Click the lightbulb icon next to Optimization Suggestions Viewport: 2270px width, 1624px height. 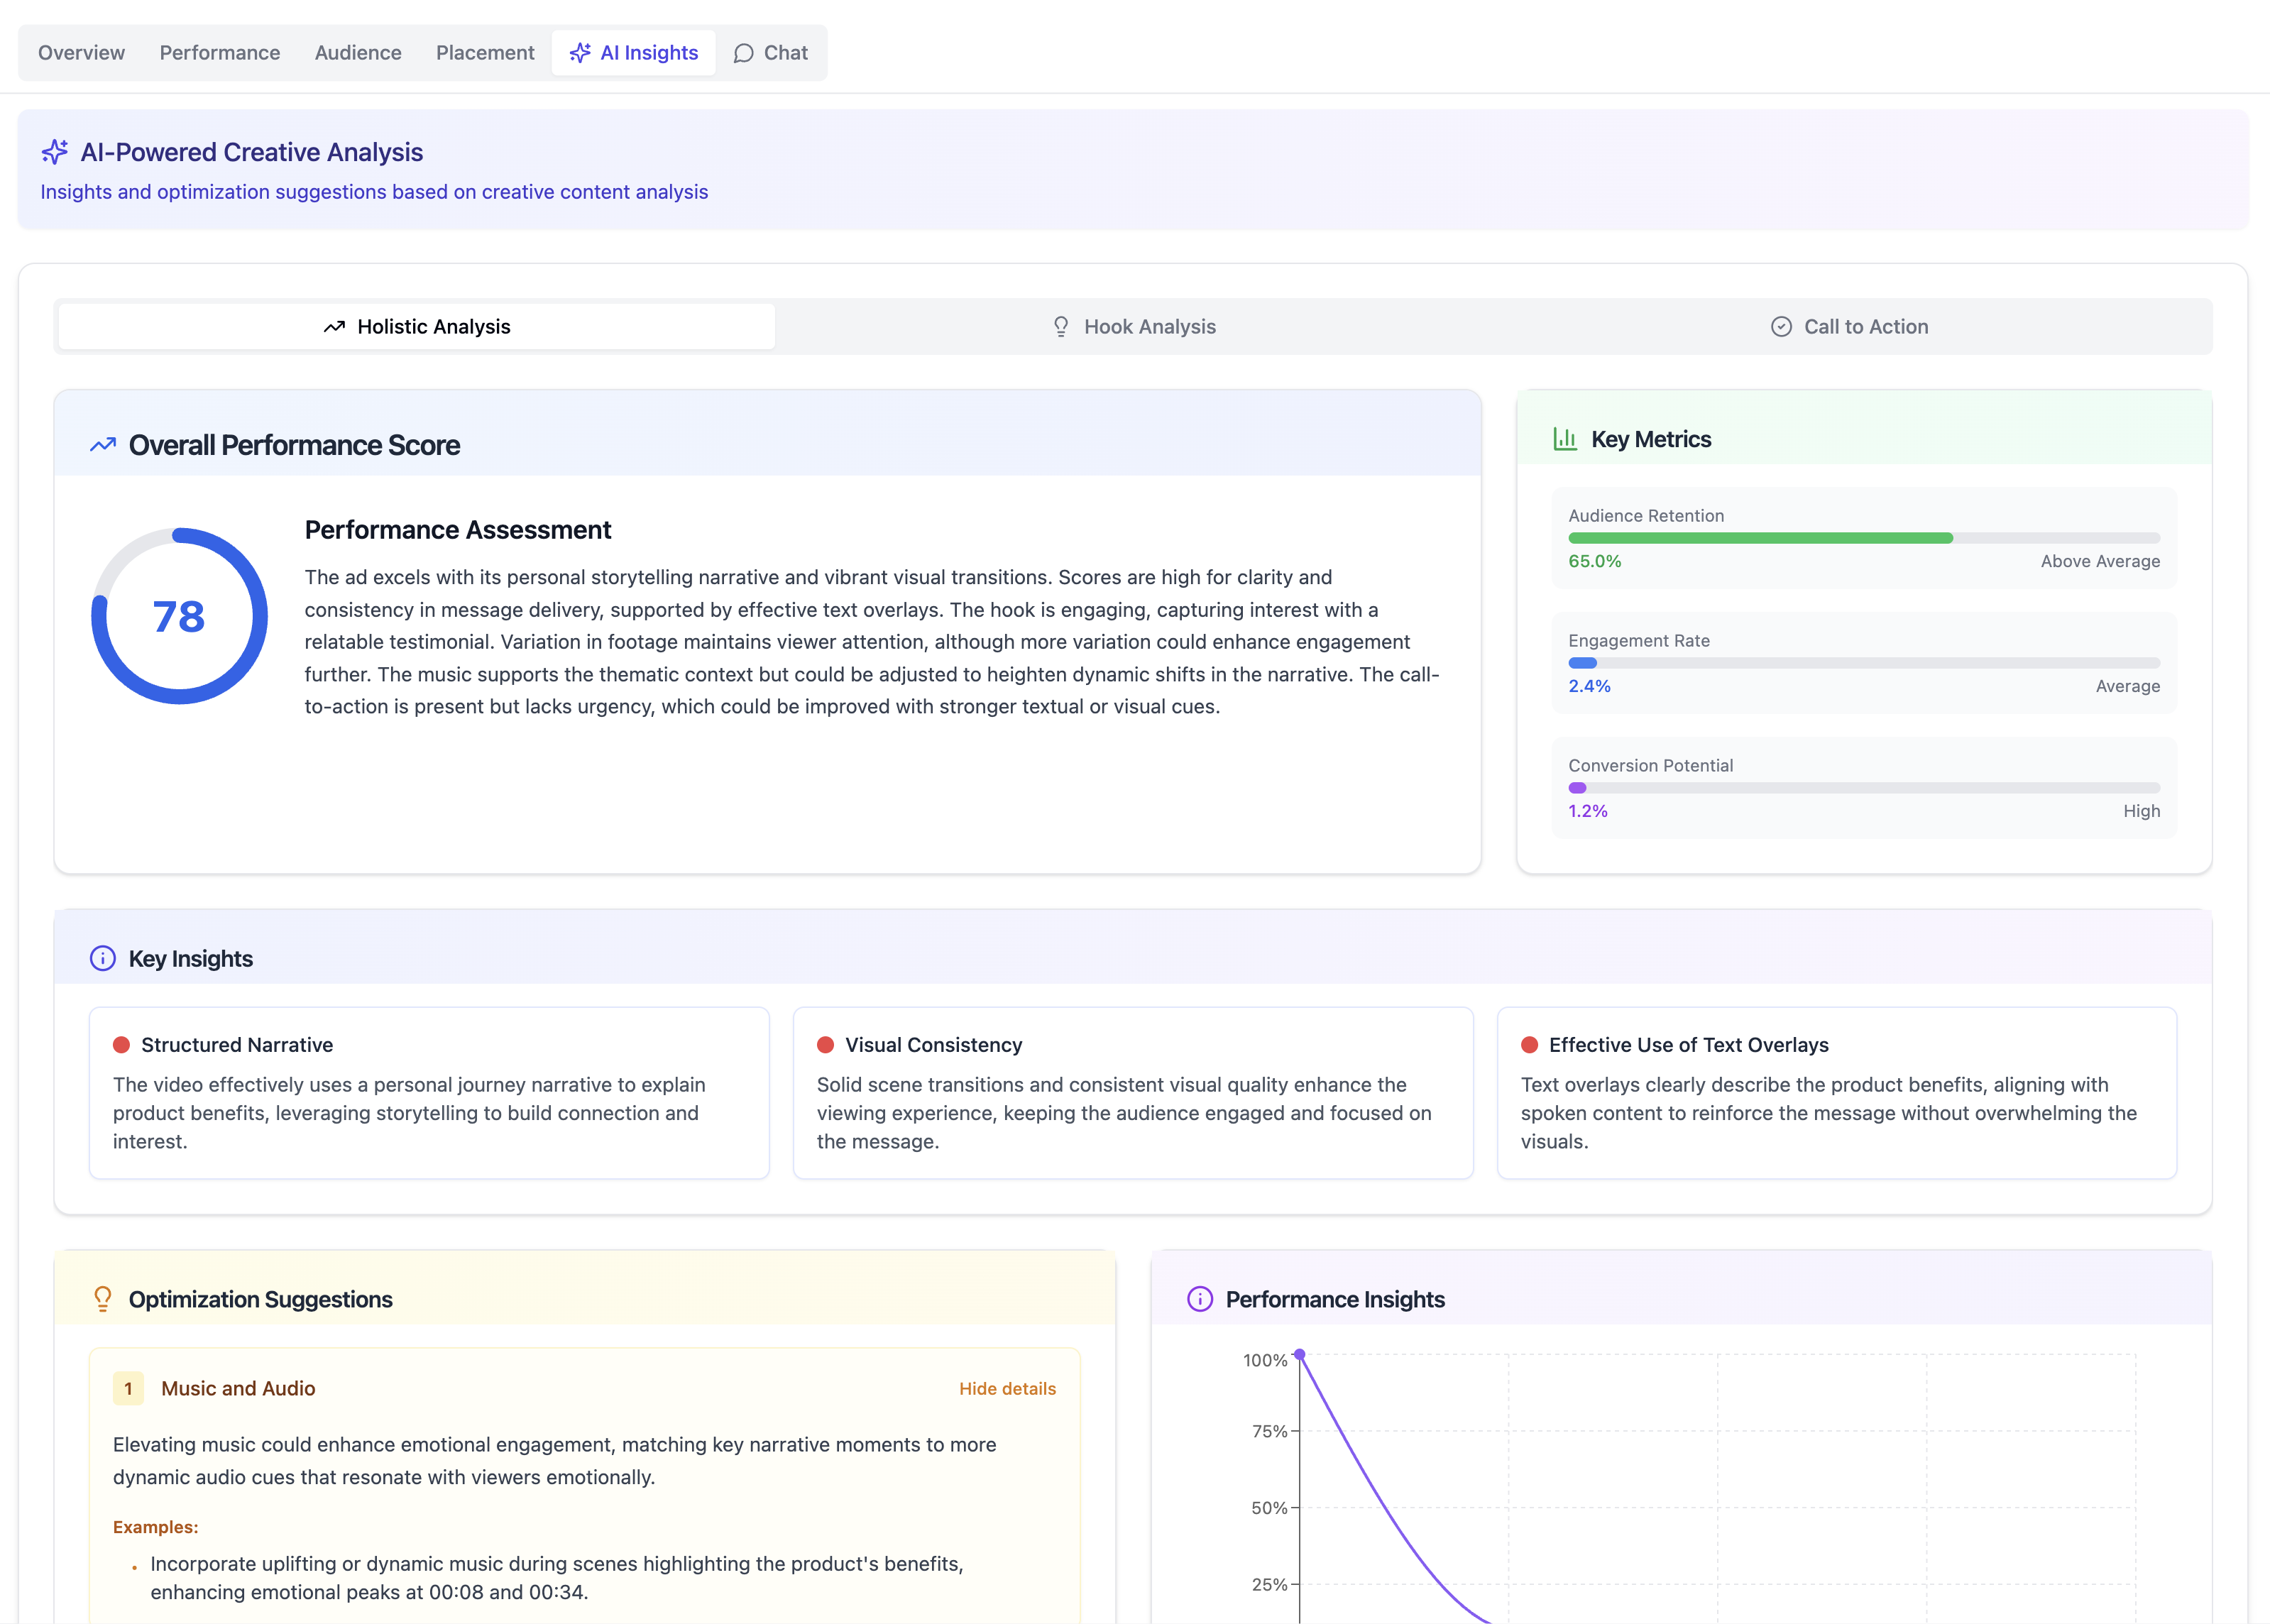pos(103,1299)
